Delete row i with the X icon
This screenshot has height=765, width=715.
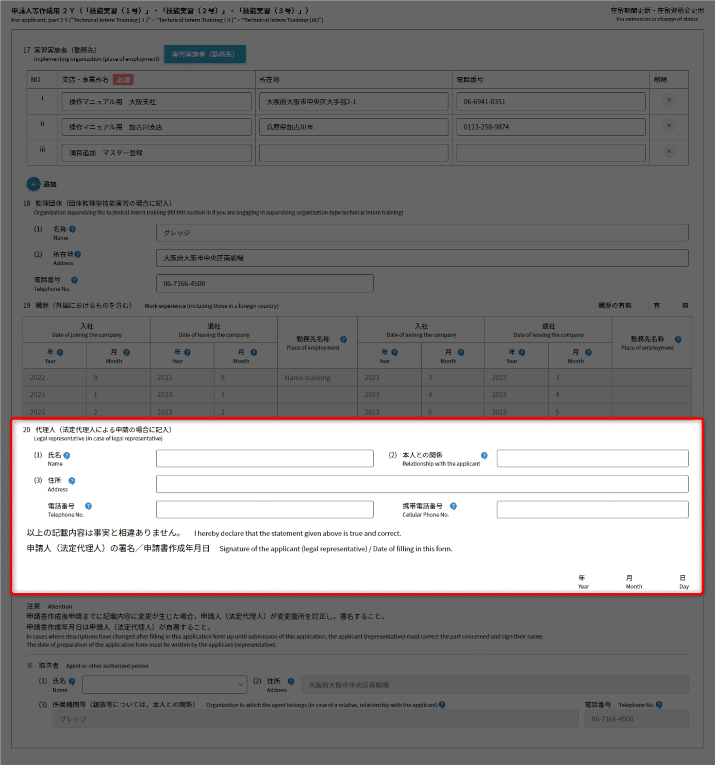[x=669, y=100]
